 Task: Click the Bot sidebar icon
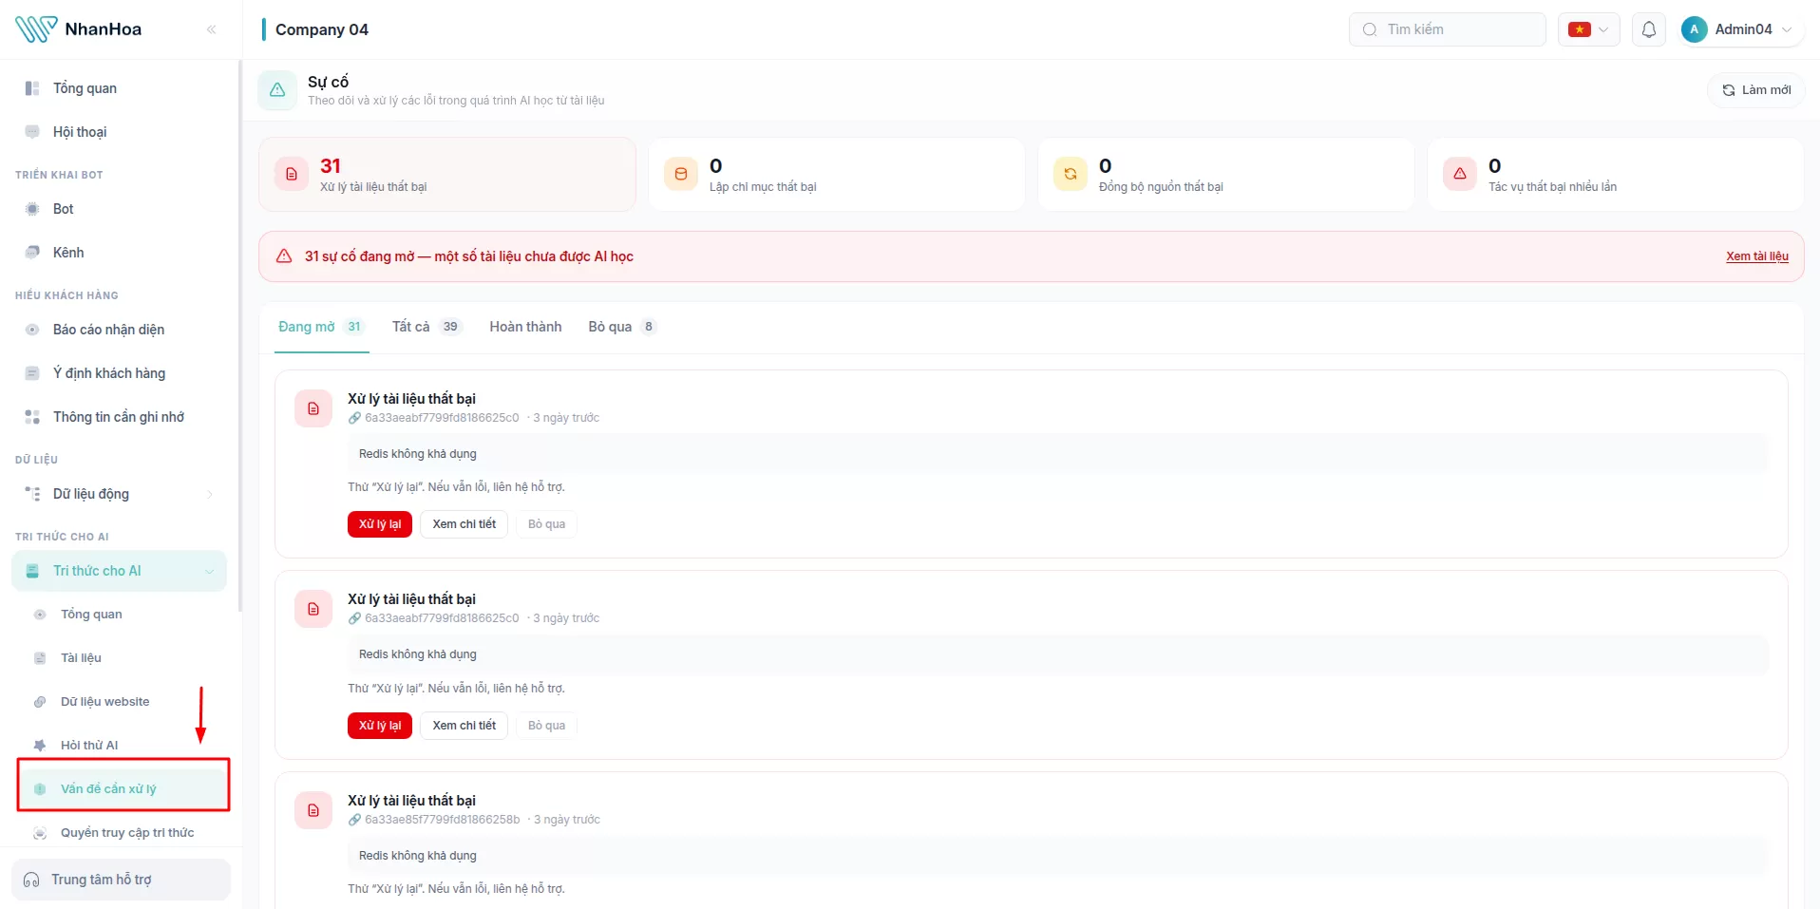pyautogui.click(x=32, y=209)
